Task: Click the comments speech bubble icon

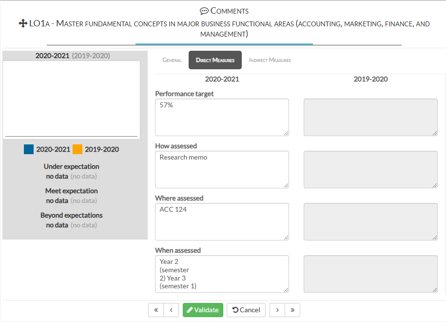Action: click(204, 11)
